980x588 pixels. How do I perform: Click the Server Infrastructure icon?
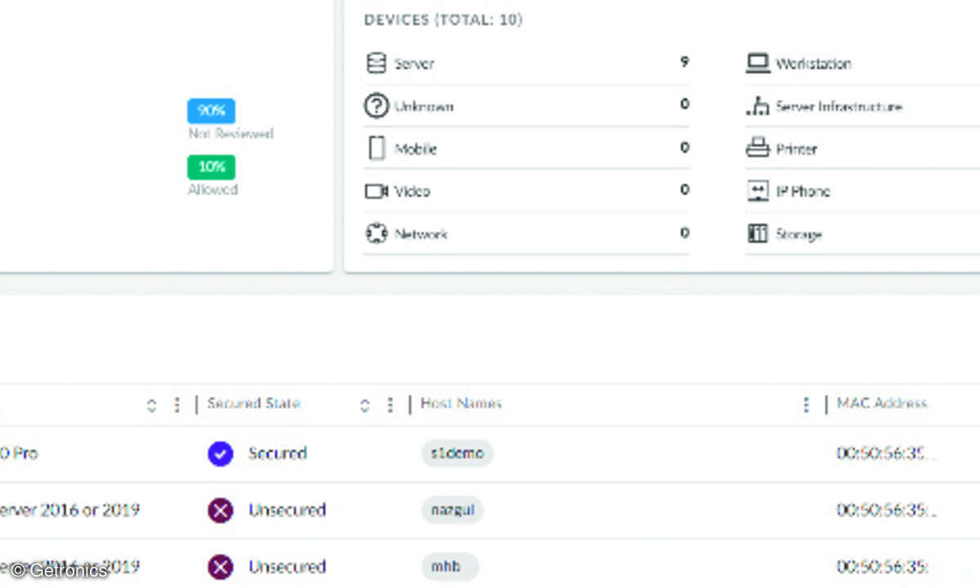coord(758,106)
